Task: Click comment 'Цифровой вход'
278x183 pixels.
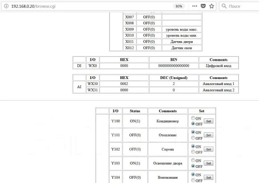Action: (218, 66)
